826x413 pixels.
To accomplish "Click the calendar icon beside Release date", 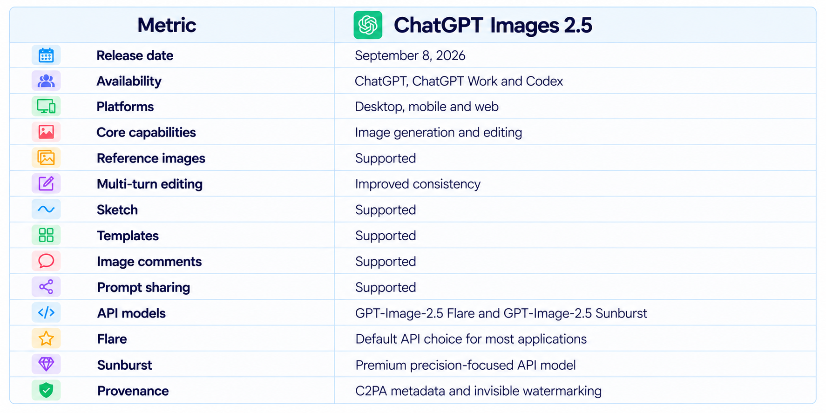I will [46, 55].
